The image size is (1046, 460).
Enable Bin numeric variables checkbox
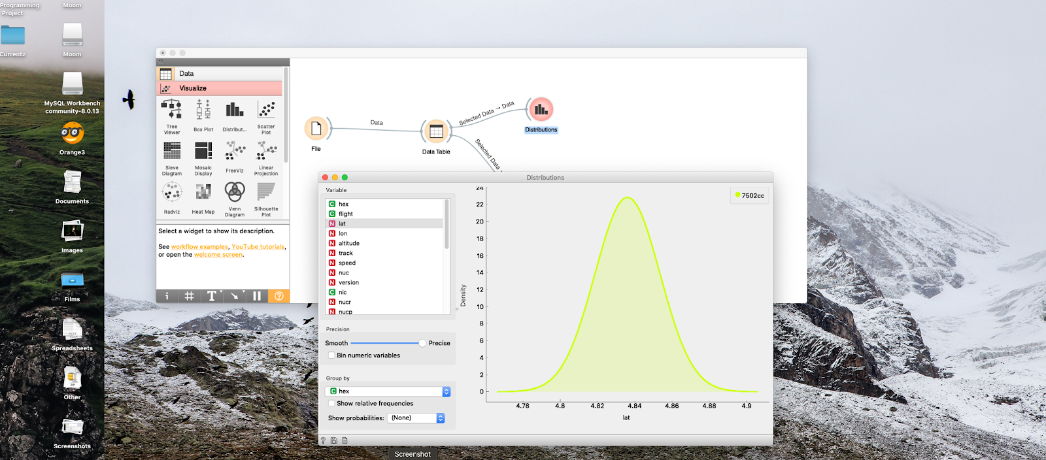pyautogui.click(x=331, y=355)
